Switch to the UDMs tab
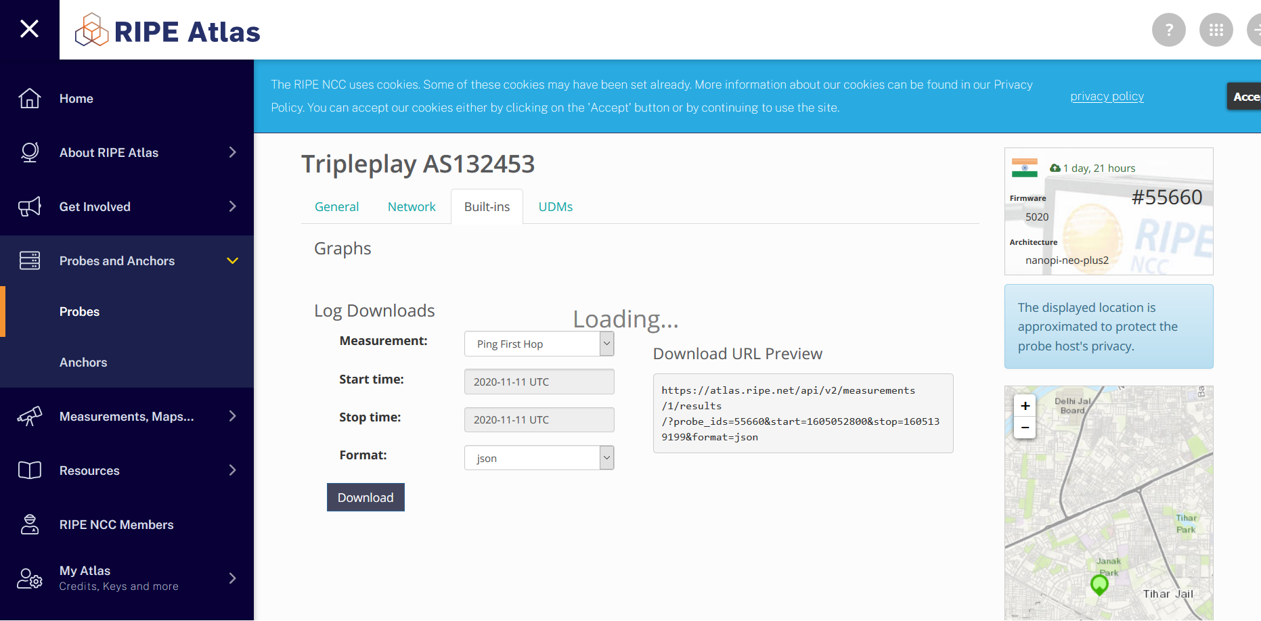The width and height of the screenshot is (1261, 621). [x=555, y=206]
